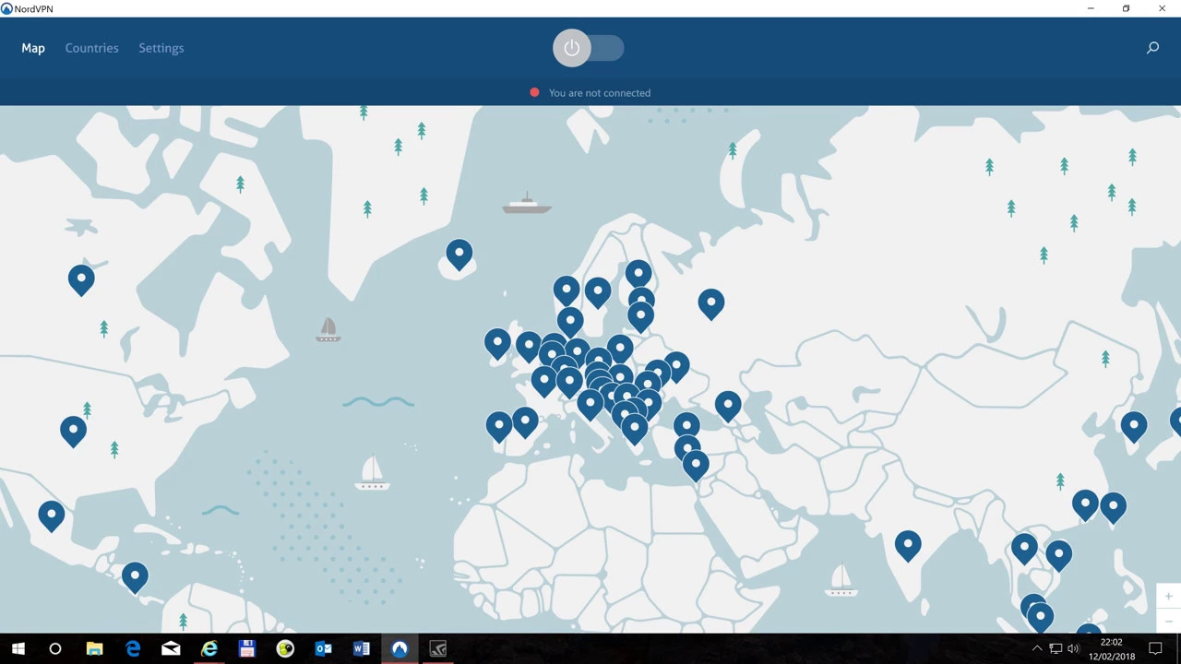1181x664 pixels.
Task: Select the Turkey server pin
Action: tap(686, 425)
